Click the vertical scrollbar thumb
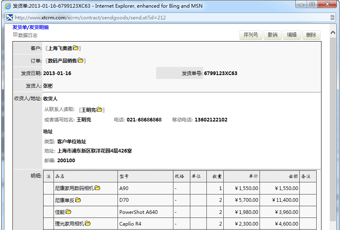342x230 pixels. (x=333, y=129)
